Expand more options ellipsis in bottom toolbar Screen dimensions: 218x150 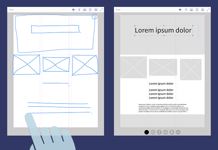pos(178,132)
